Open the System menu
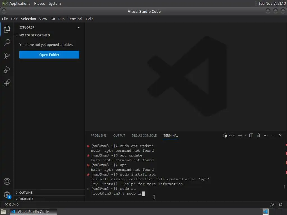This screenshot has width=287, height=215. coord(55,3)
